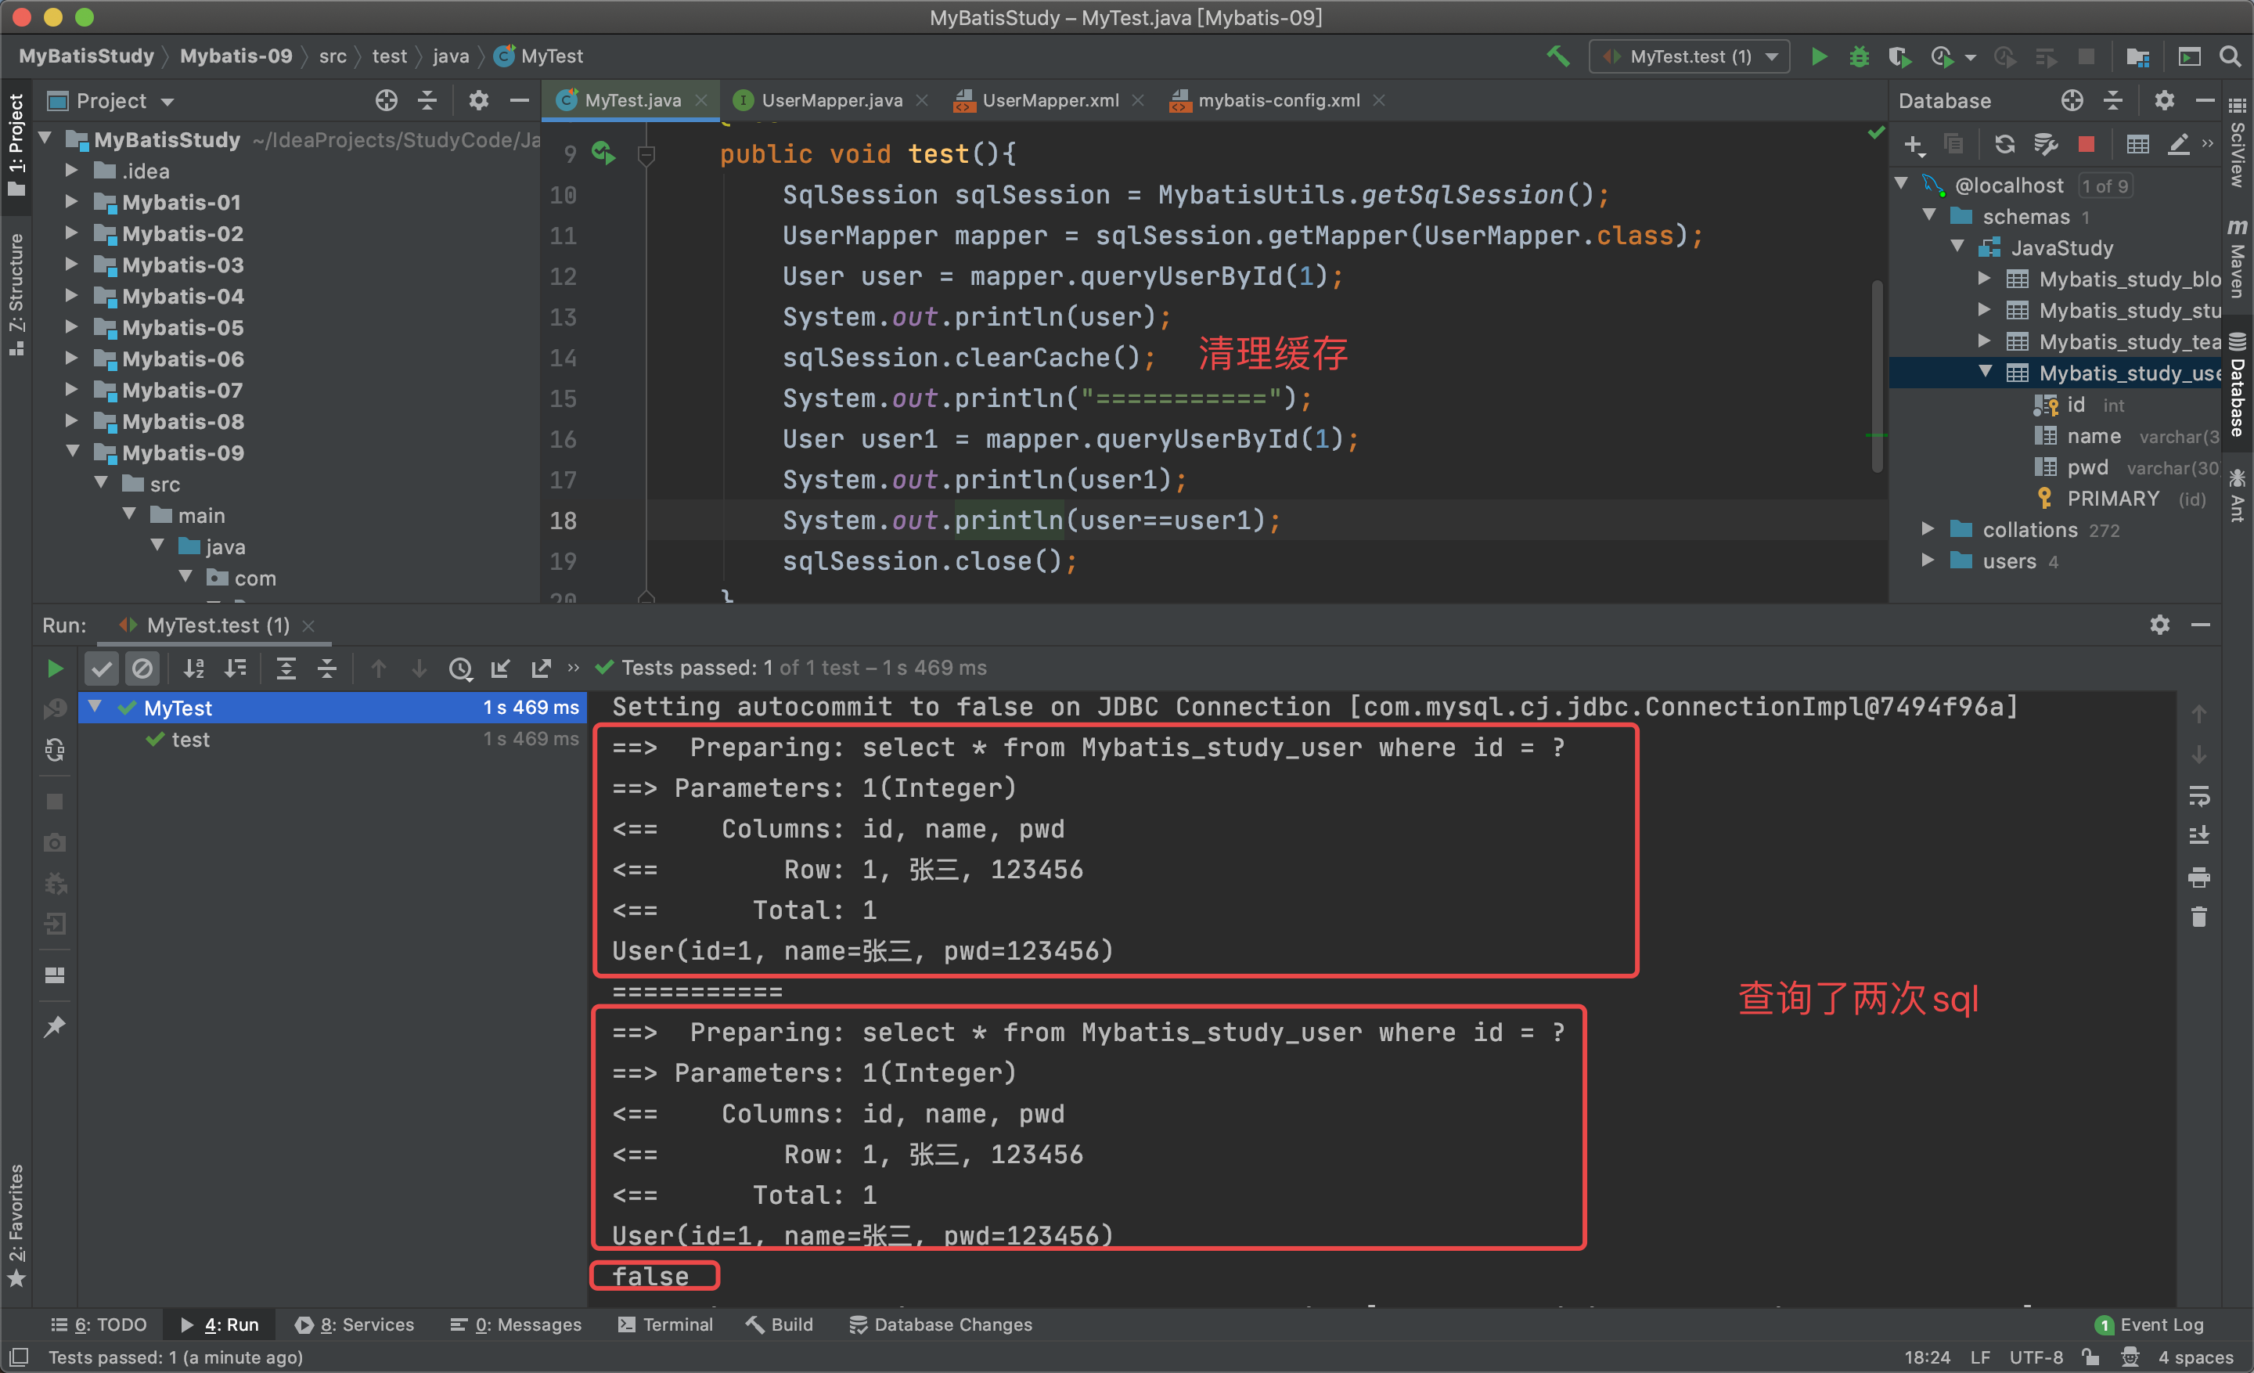Select the pwd column in Database tree
Image resolution: width=2254 pixels, height=1373 pixels.
tap(2087, 467)
